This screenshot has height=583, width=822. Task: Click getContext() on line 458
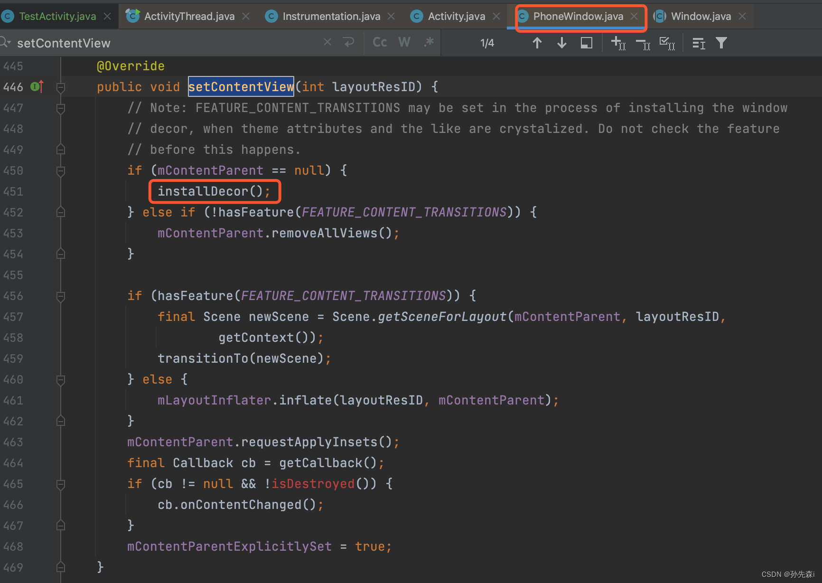click(x=263, y=338)
